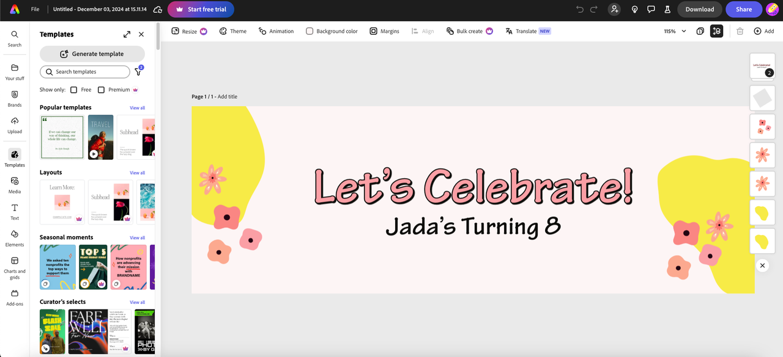Open the template filters icon

tap(138, 72)
